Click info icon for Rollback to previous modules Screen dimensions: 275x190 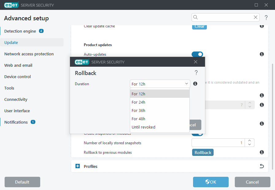coord(262,152)
